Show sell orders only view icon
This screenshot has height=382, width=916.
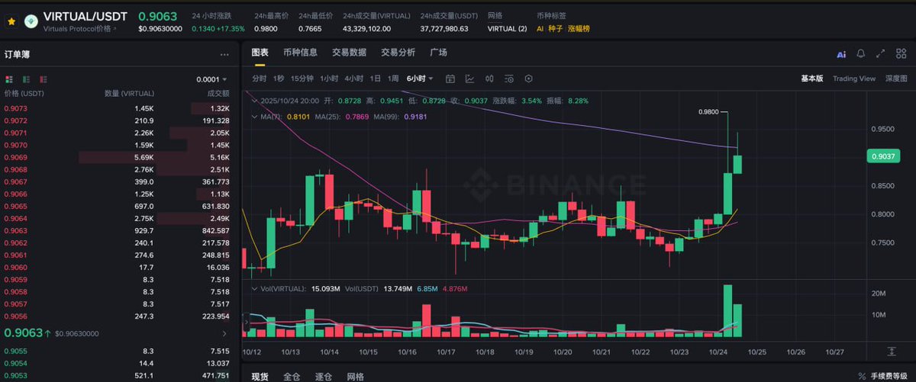[x=44, y=79]
